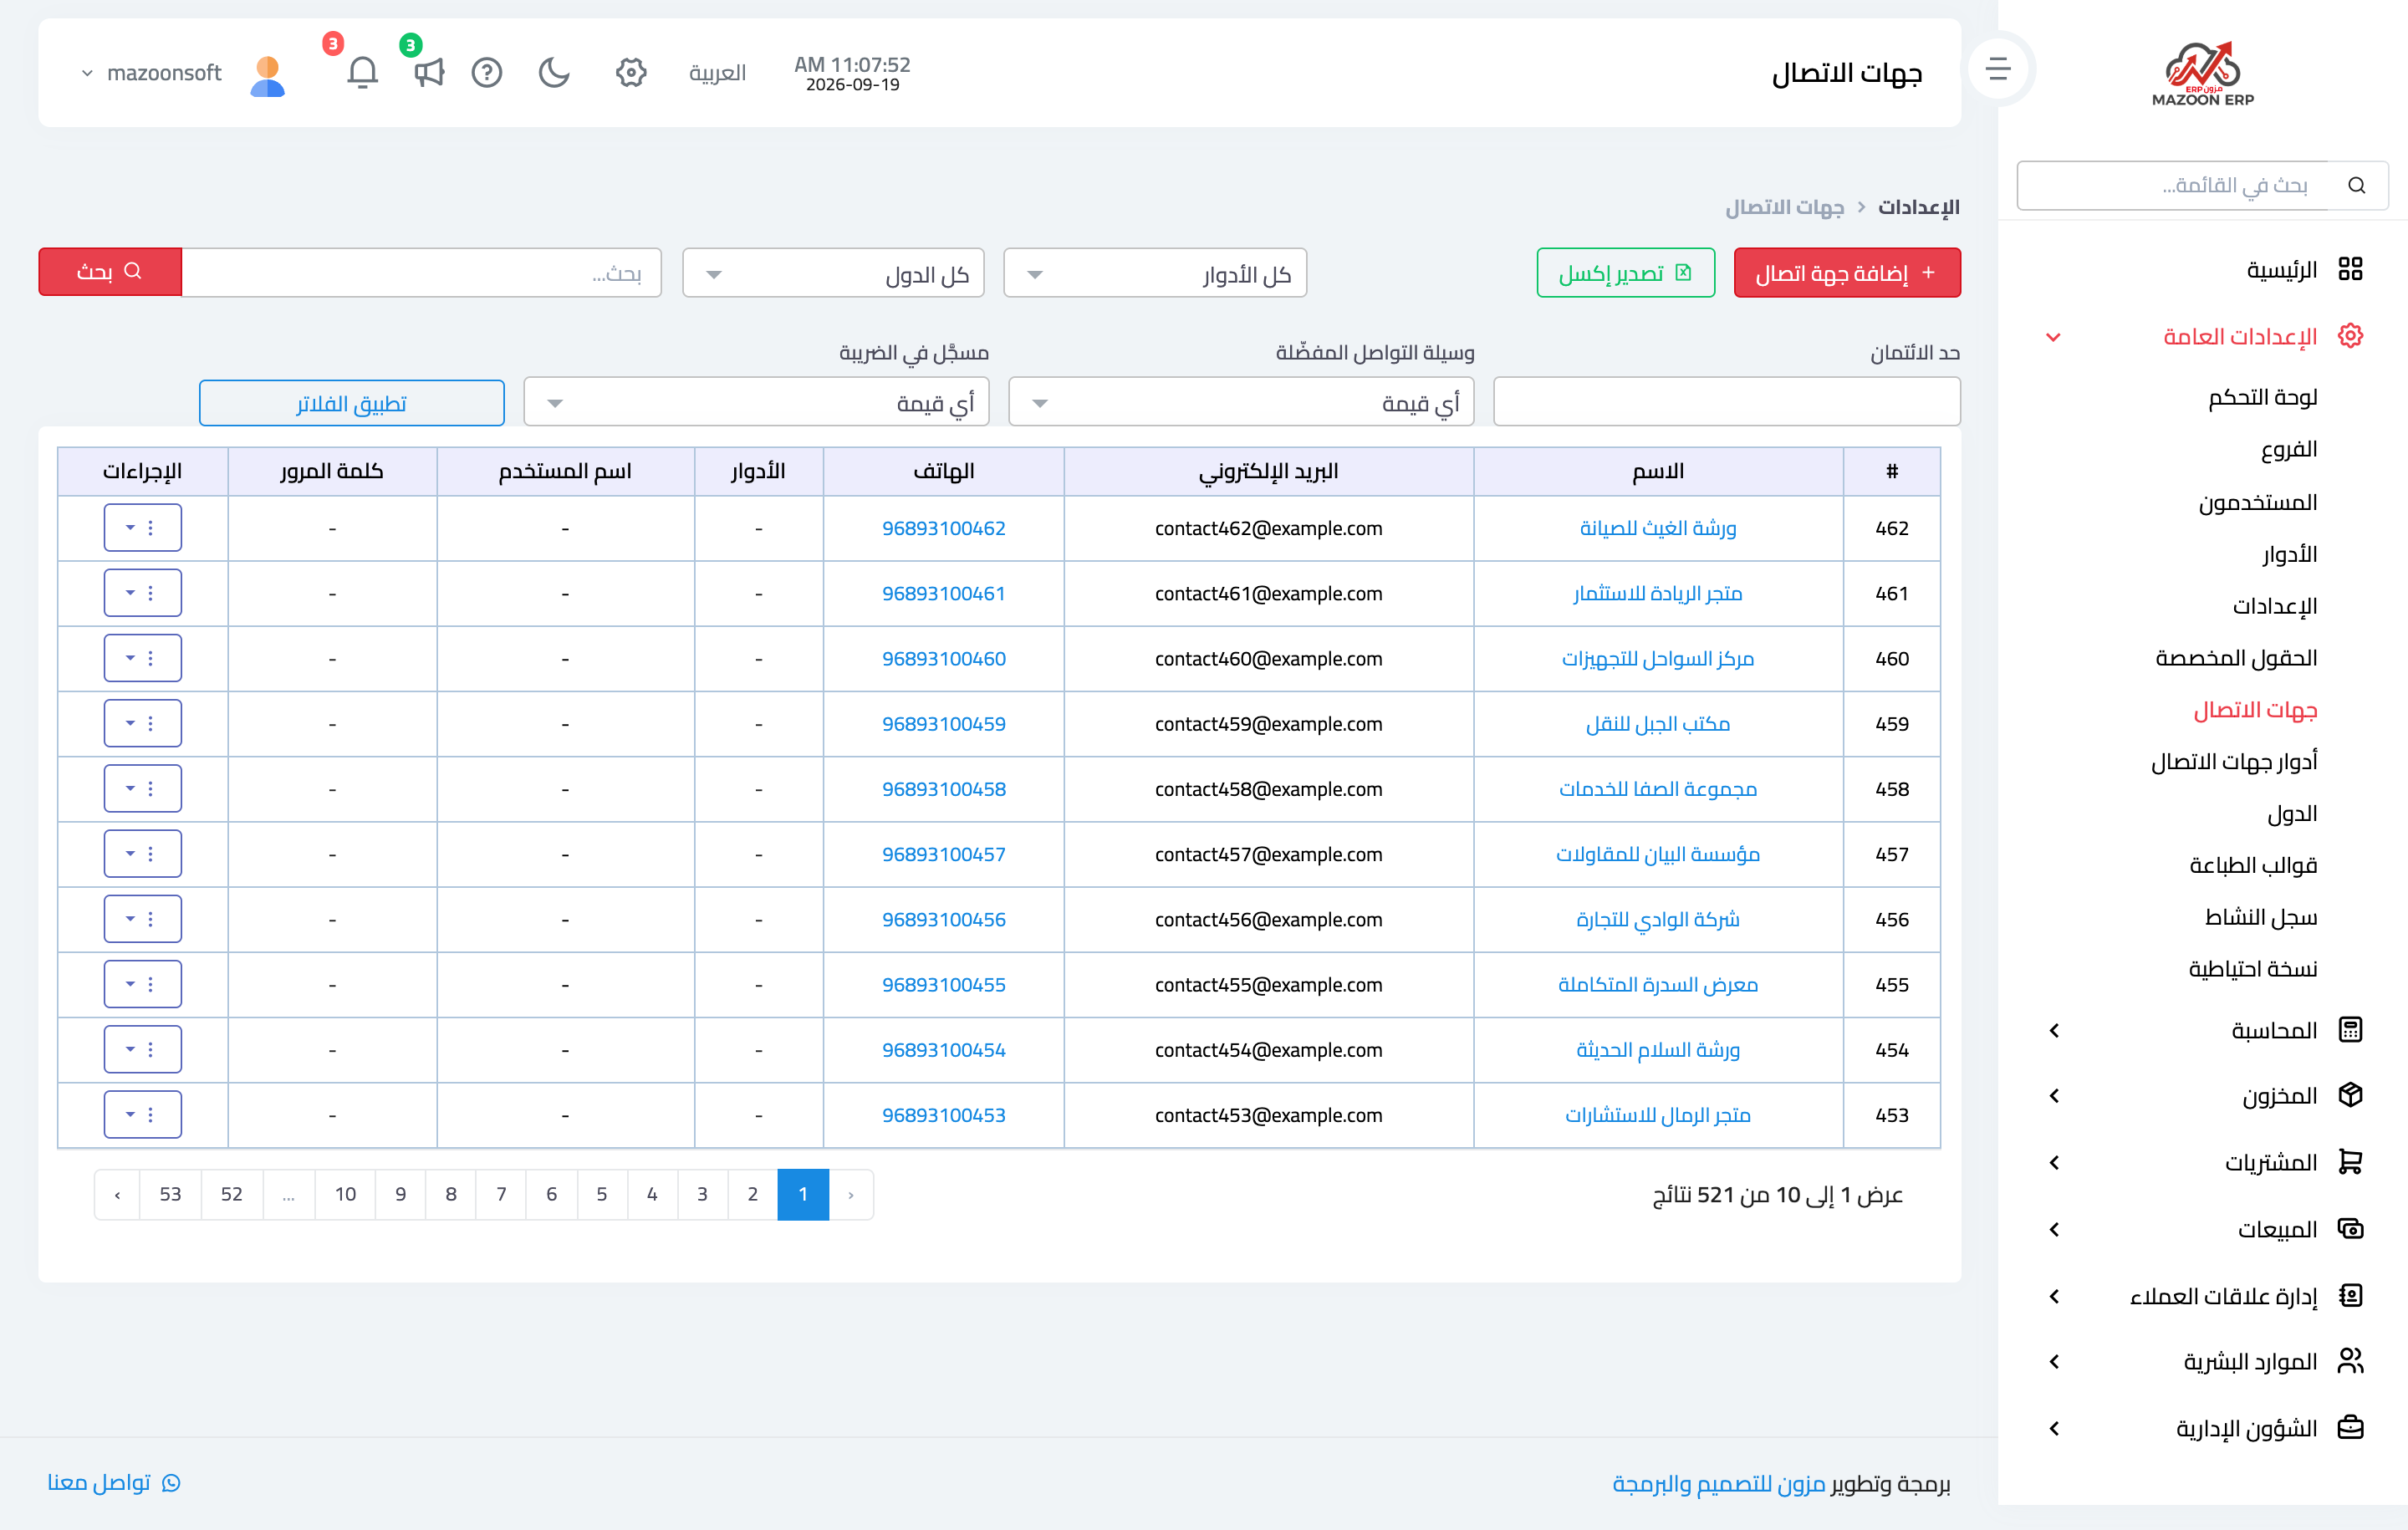Click the help question mark icon

click(487, 73)
